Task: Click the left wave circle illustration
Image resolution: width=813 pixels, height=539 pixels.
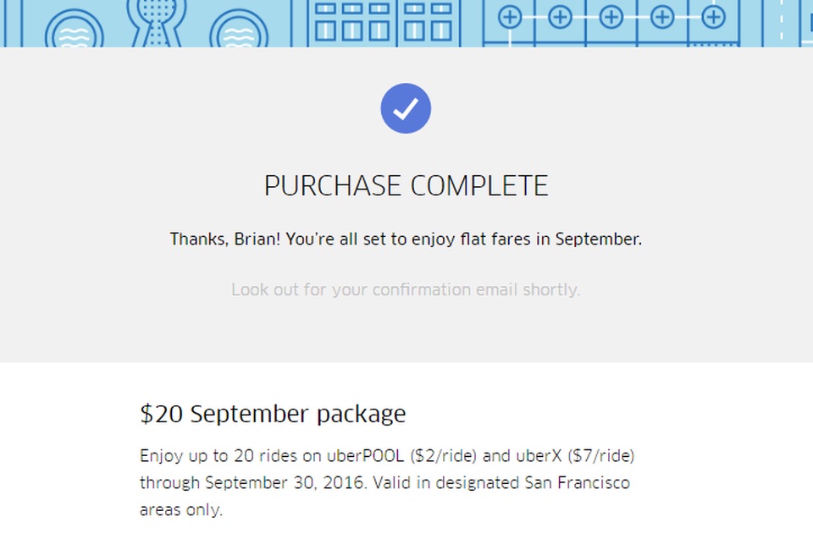Action: coord(75,32)
